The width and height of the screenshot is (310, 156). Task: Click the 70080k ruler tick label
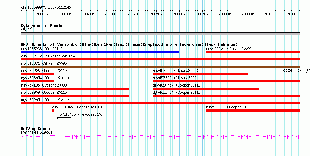(x=225, y=14)
